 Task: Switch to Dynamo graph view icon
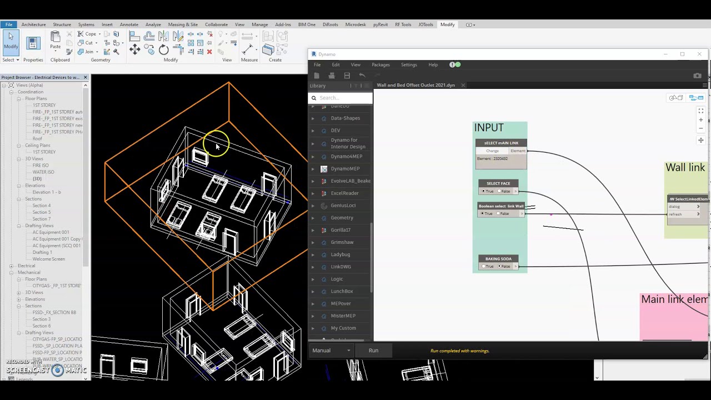pyautogui.click(x=696, y=98)
